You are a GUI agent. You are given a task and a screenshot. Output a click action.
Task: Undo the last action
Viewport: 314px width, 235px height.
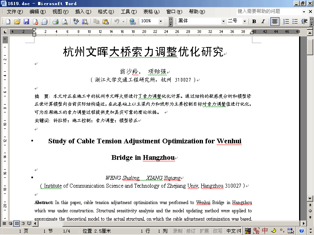(117, 21)
